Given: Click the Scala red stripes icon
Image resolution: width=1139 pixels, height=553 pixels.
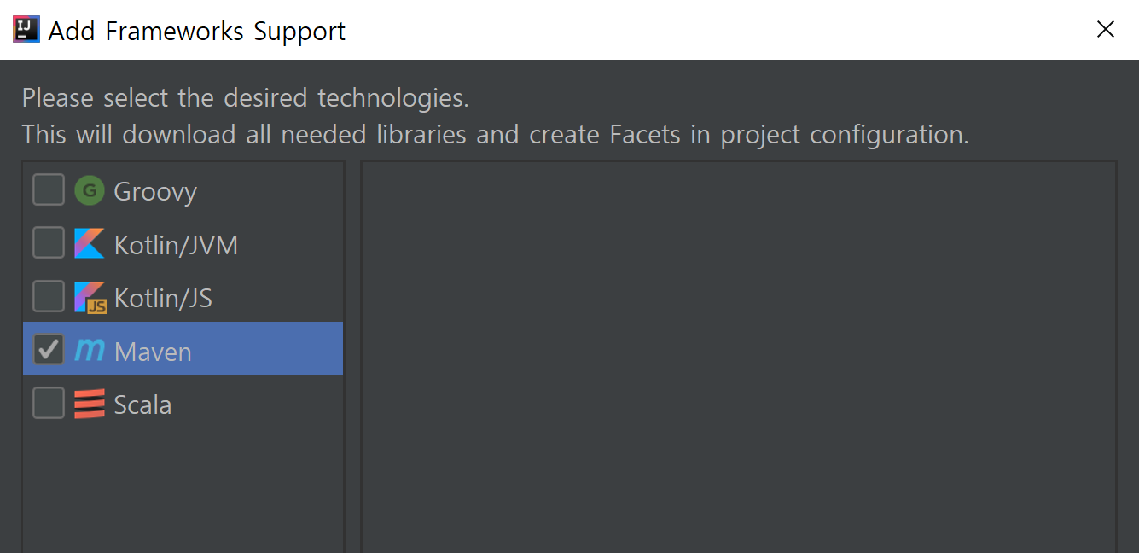Looking at the screenshot, I should 89,404.
